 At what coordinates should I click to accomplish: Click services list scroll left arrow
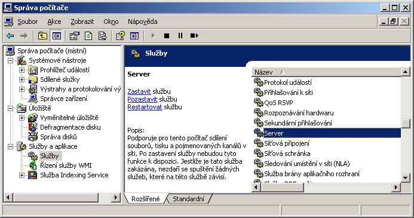coord(256,188)
